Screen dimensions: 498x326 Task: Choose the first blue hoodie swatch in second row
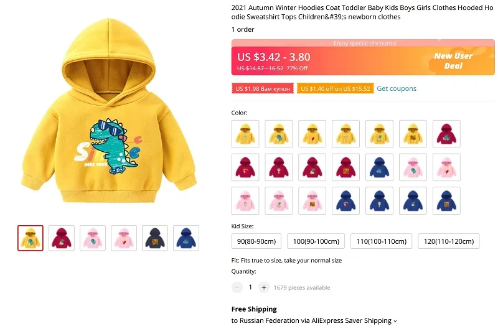[x=379, y=167]
